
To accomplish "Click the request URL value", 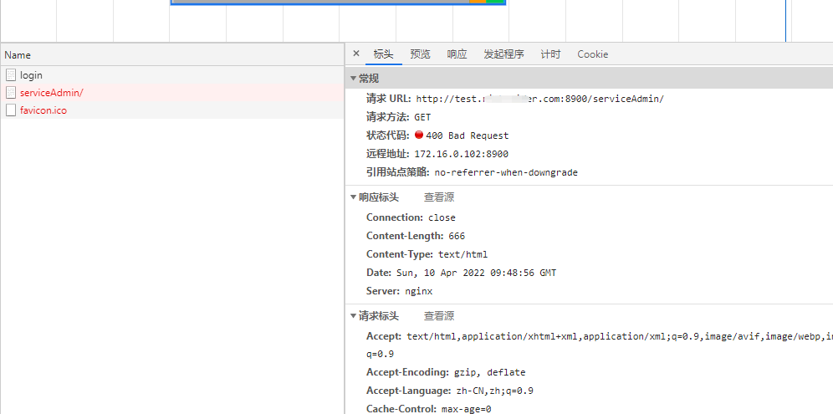I will pos(539,99).
